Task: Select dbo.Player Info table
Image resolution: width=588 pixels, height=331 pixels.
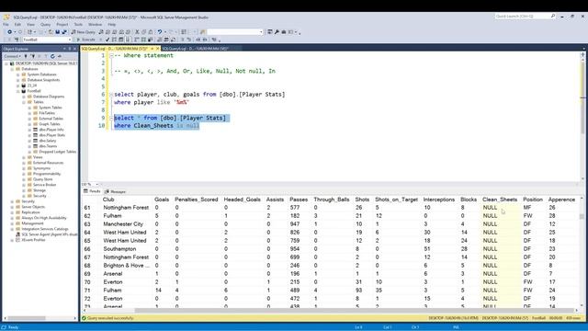Action: click(x=51, y=130)
